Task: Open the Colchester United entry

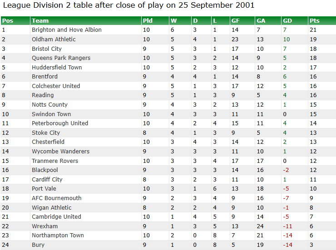Action: (x=56, y=86)
